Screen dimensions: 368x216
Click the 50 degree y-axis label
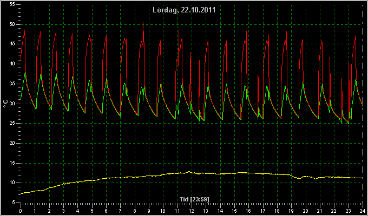[12, 24]
